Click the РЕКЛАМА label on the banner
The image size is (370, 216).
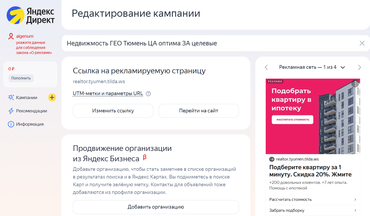pyautogui.click(x=275, y=82)
